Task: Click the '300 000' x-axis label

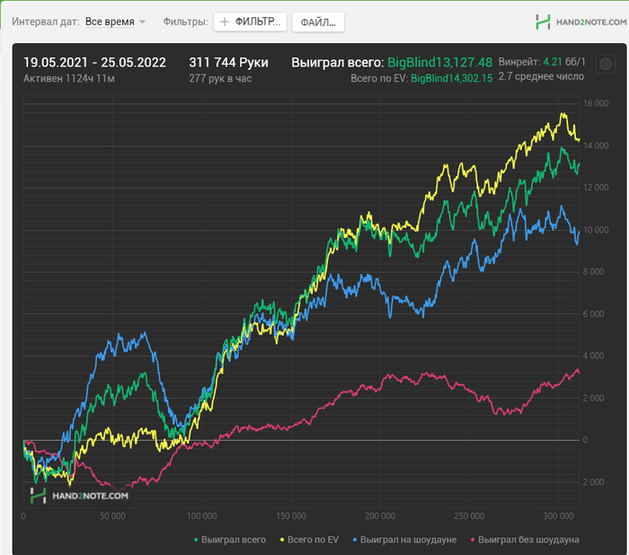Action: click(558, 516)
